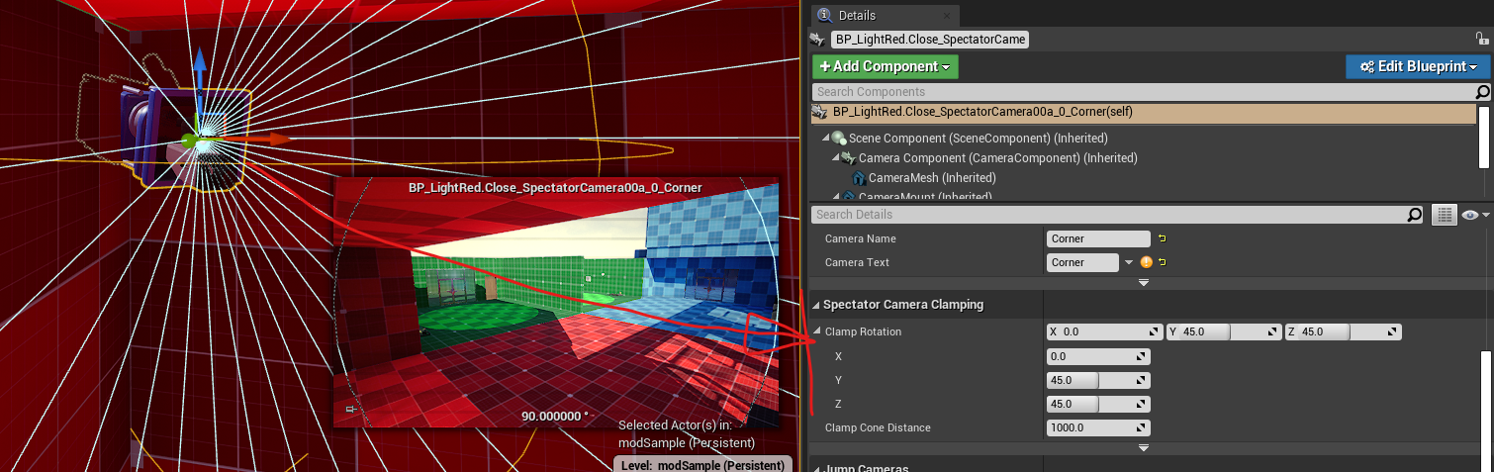1494x472 pixels.
Task: Adjust the Y row 45.0 slider
Action: 1098,380
